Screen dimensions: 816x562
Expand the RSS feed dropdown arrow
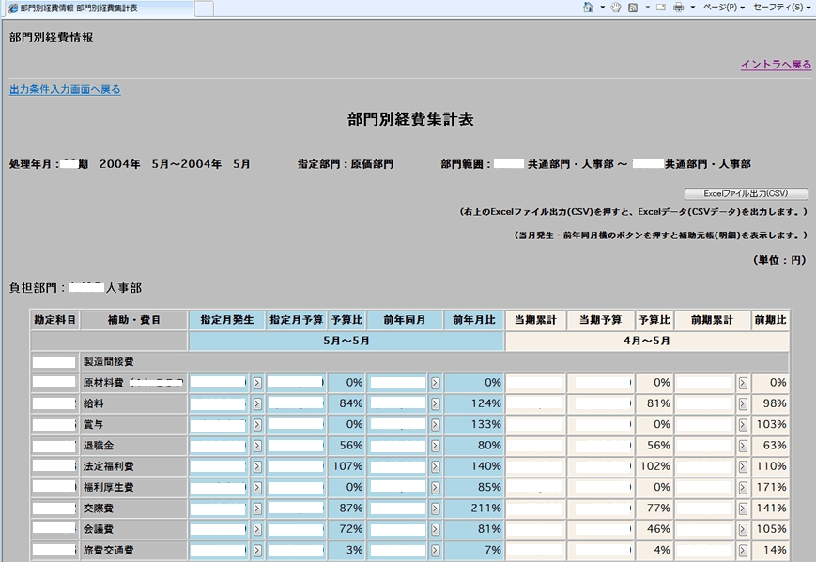click(x=647, y=8)
